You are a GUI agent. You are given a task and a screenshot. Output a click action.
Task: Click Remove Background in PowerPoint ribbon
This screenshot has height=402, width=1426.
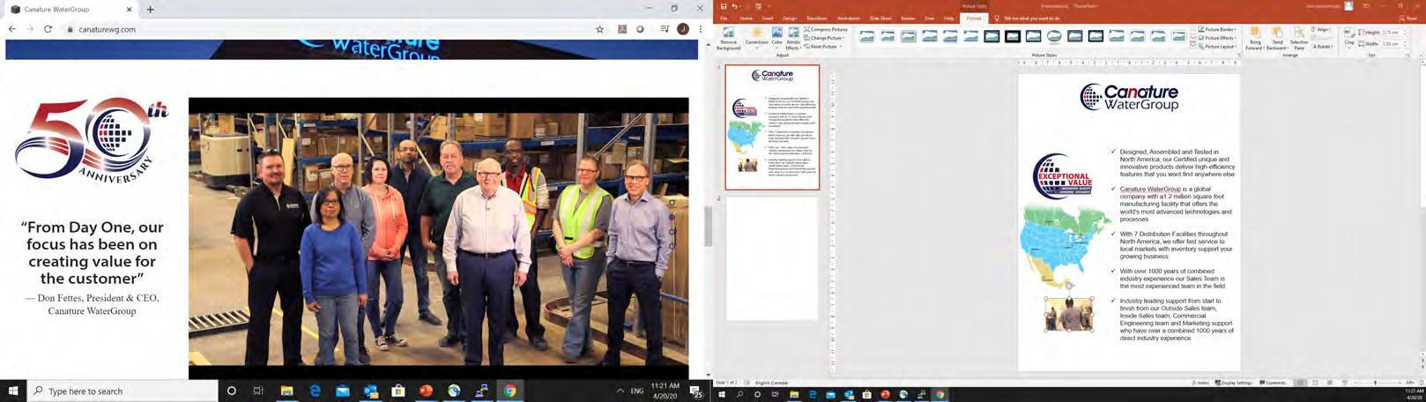728,38
